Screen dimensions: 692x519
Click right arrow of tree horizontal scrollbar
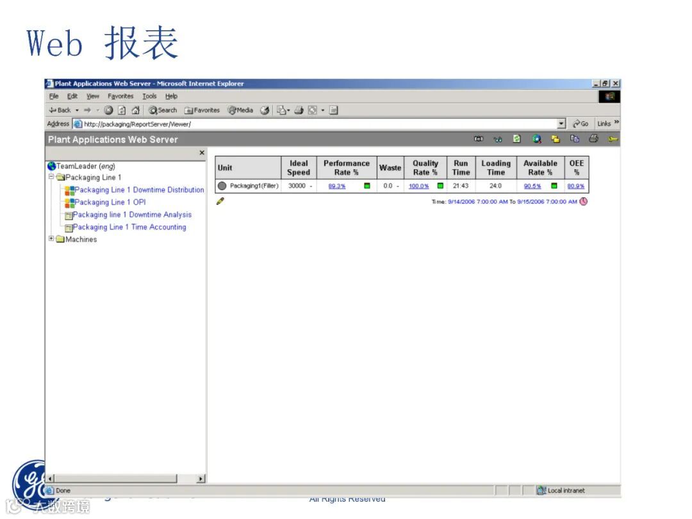click(x=201, y=479)
